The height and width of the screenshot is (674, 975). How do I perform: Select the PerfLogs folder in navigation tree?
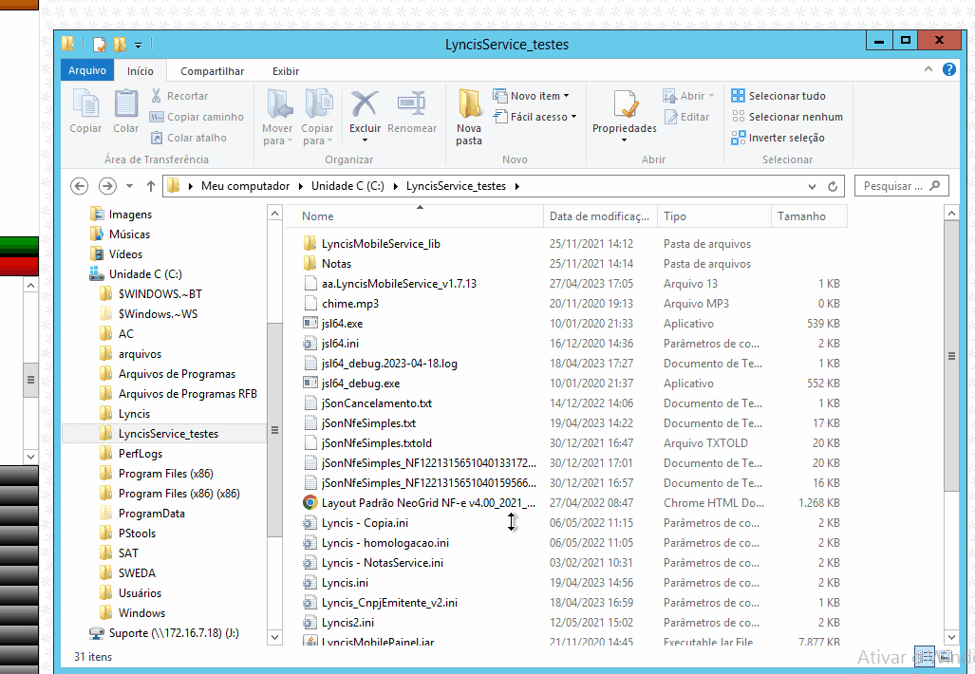pyautogui.click(x=141, y=454)
